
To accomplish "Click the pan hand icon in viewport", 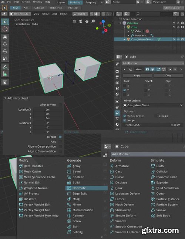I will tap(87, 21).
